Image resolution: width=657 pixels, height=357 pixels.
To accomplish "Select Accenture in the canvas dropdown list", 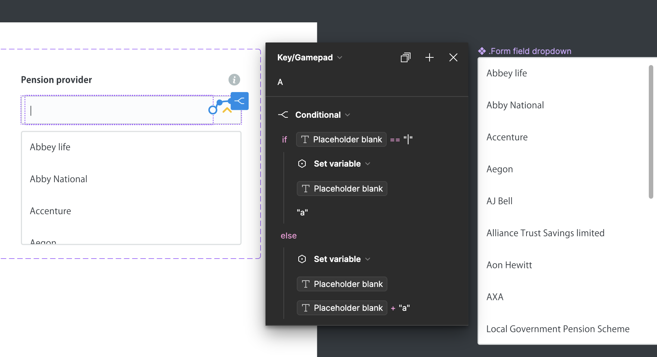I will (50, 211).
